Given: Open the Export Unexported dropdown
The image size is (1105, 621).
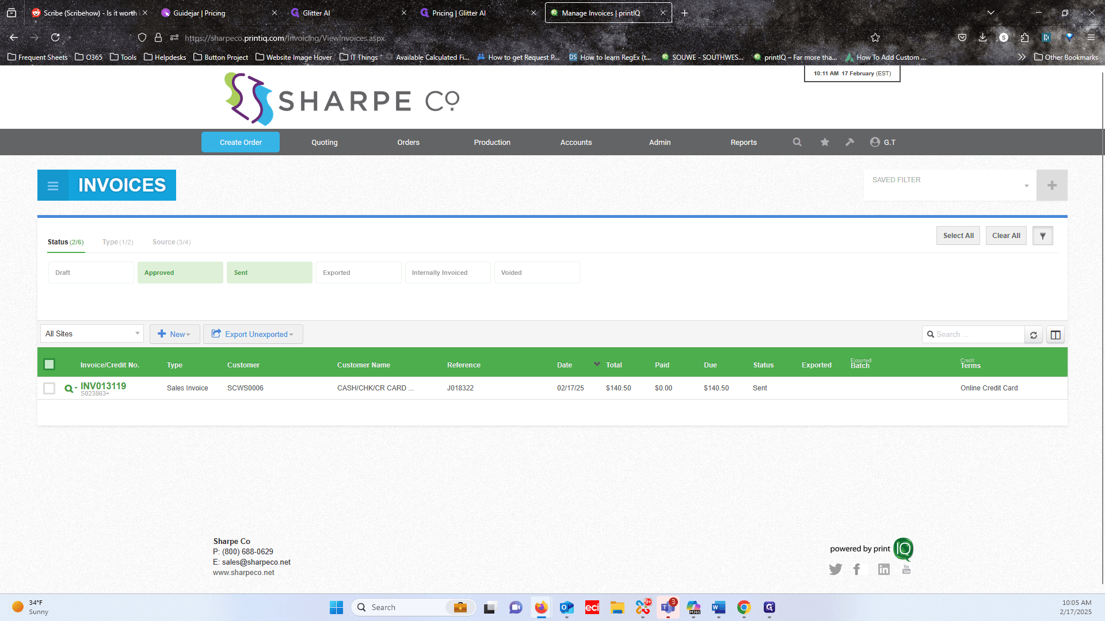Looking at the screenshot, I should click(253, 334).
